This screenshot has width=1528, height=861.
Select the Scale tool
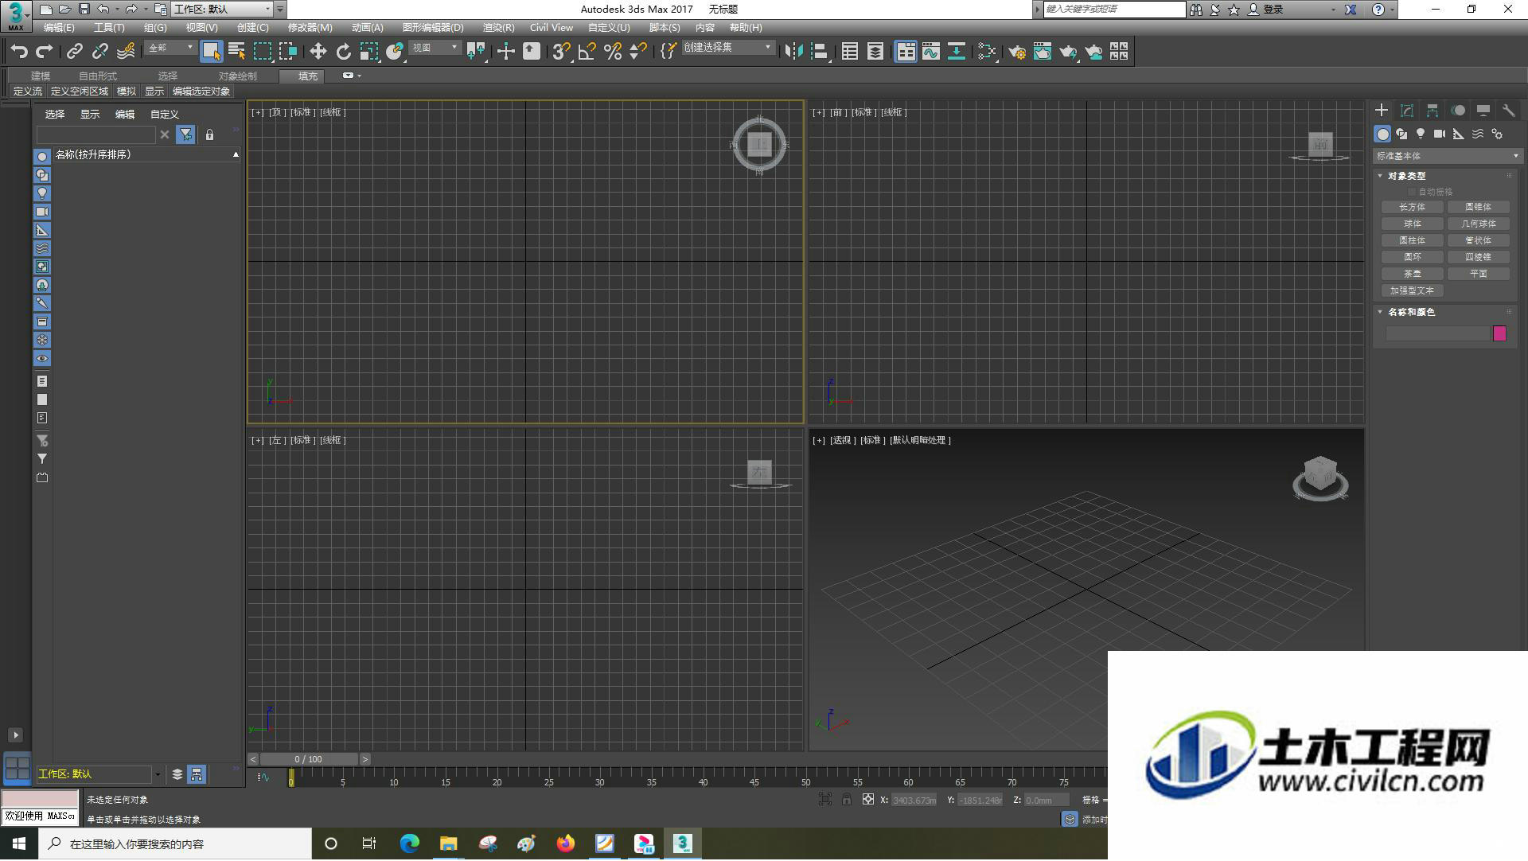pyautogui.click(x=368, y=52)
